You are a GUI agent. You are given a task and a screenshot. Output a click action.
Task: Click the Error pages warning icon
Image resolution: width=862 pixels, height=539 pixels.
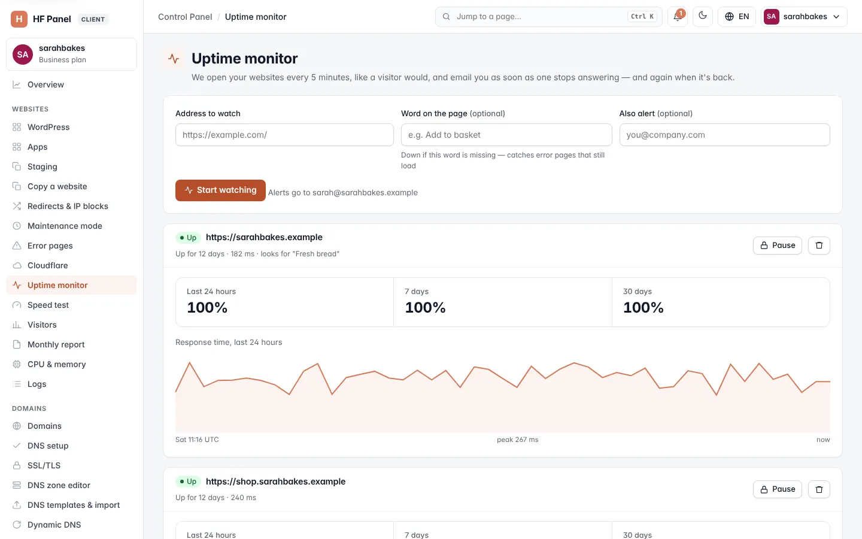coord(17,246)
